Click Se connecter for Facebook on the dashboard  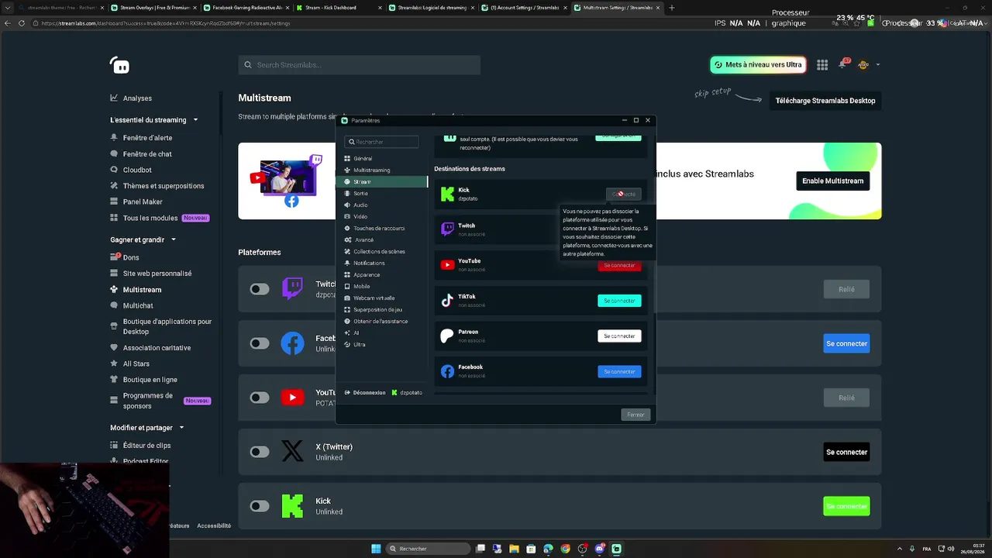[x=846, y=343]
